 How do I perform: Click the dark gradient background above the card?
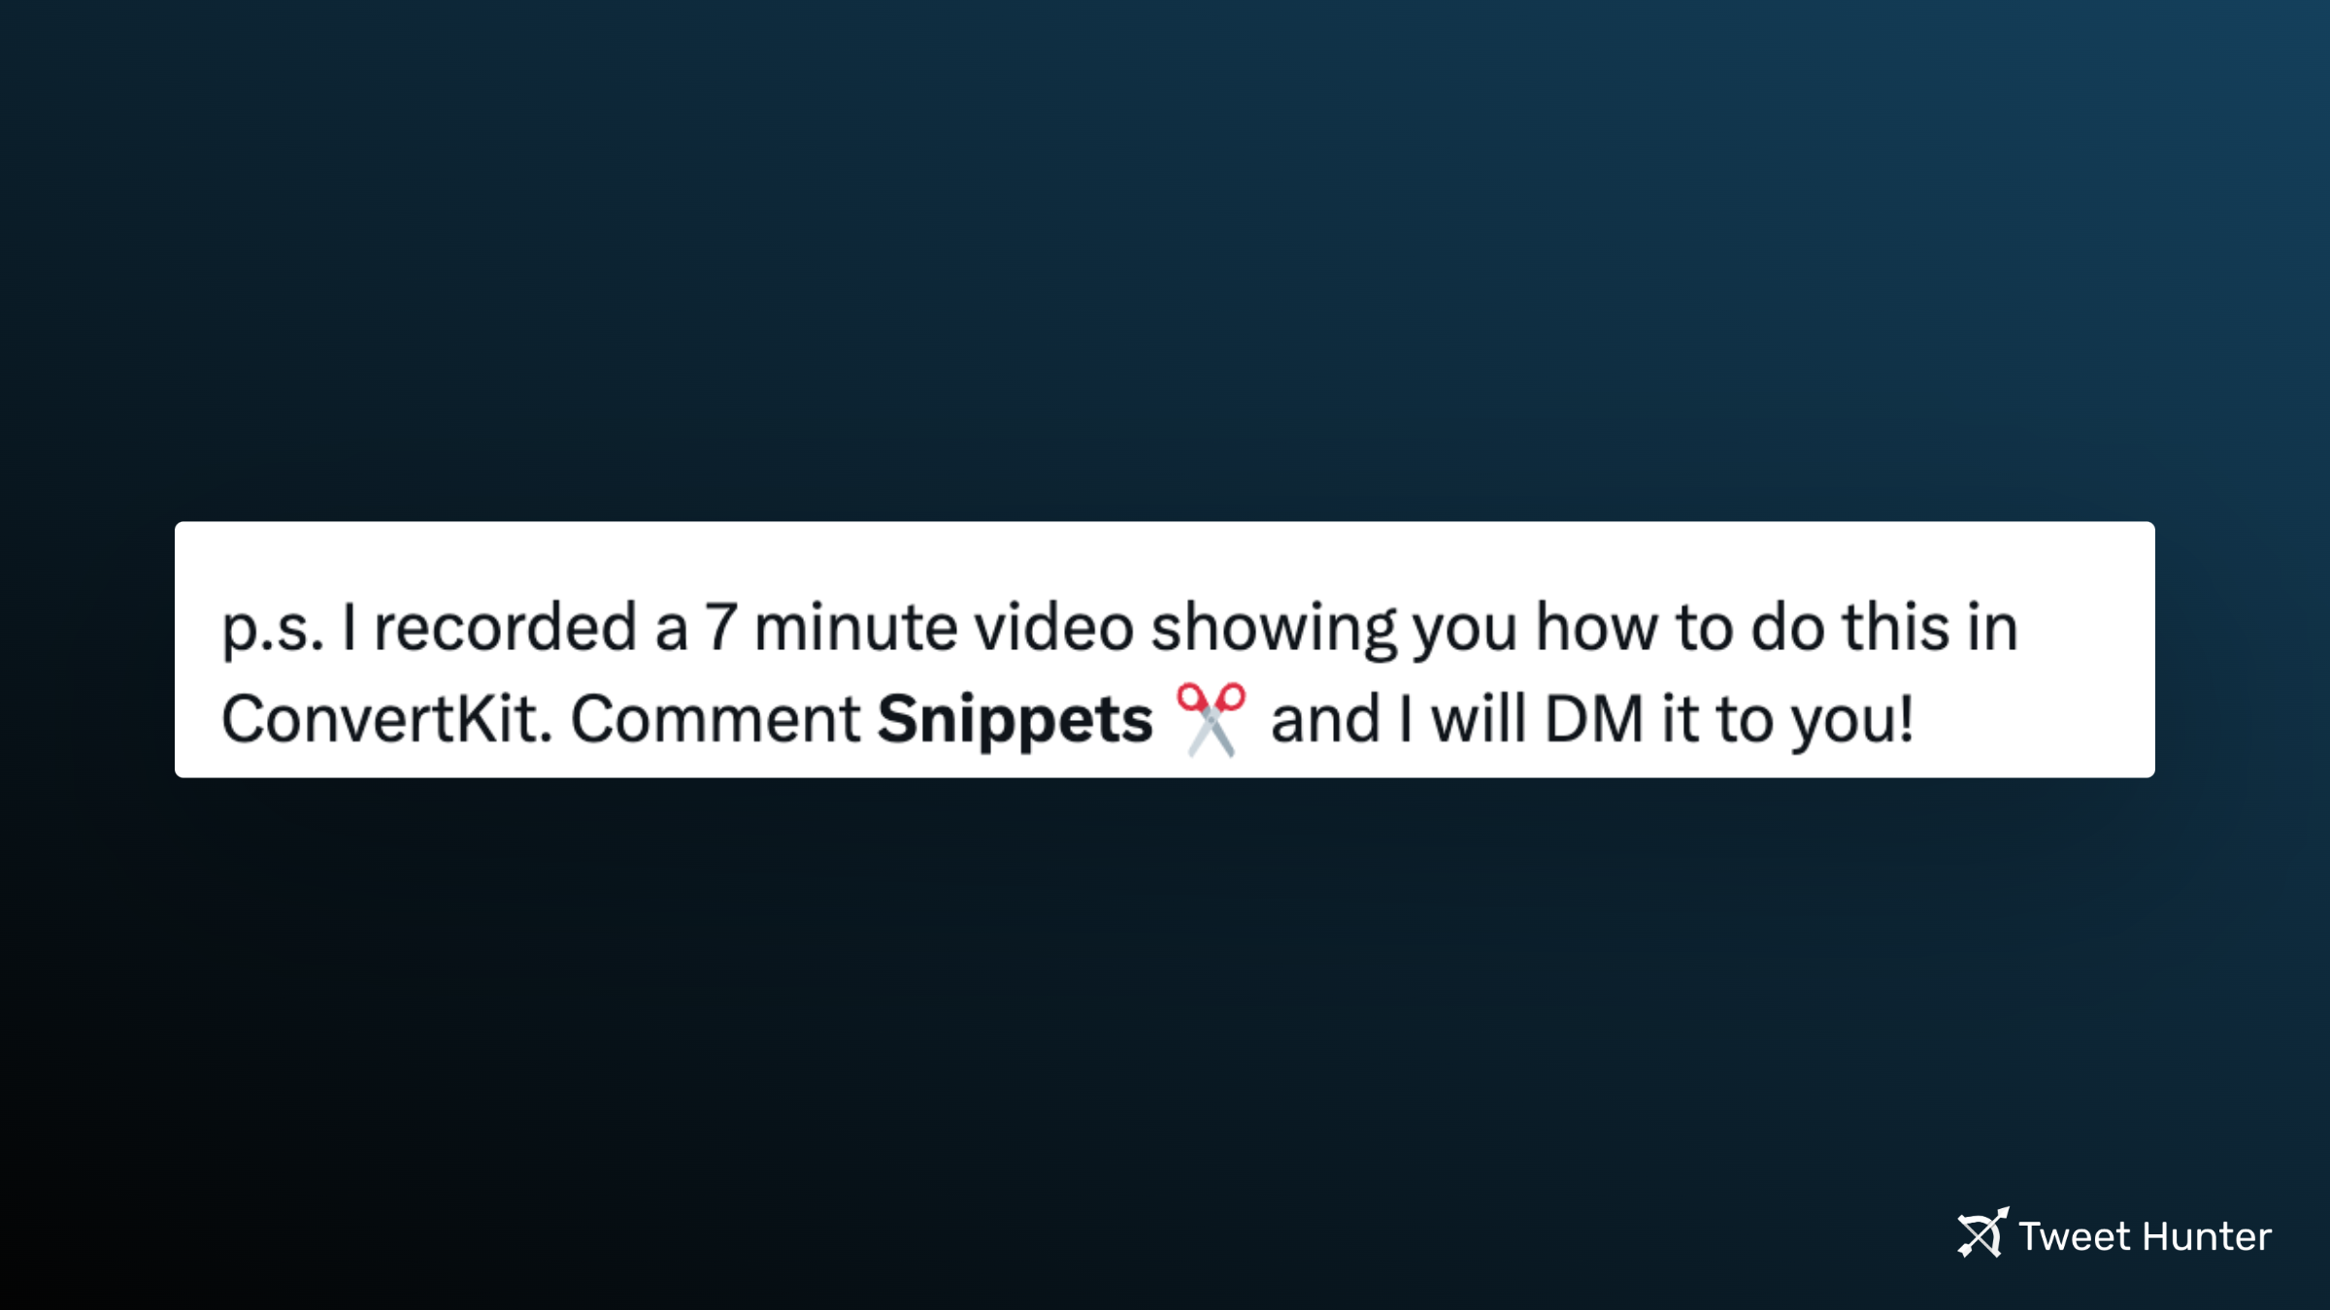(1165, 262)
